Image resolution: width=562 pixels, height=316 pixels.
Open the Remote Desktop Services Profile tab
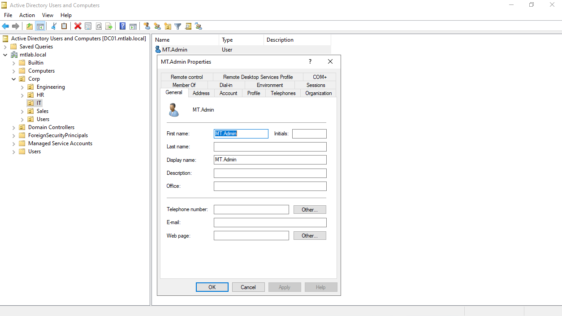tap(258, 77)
